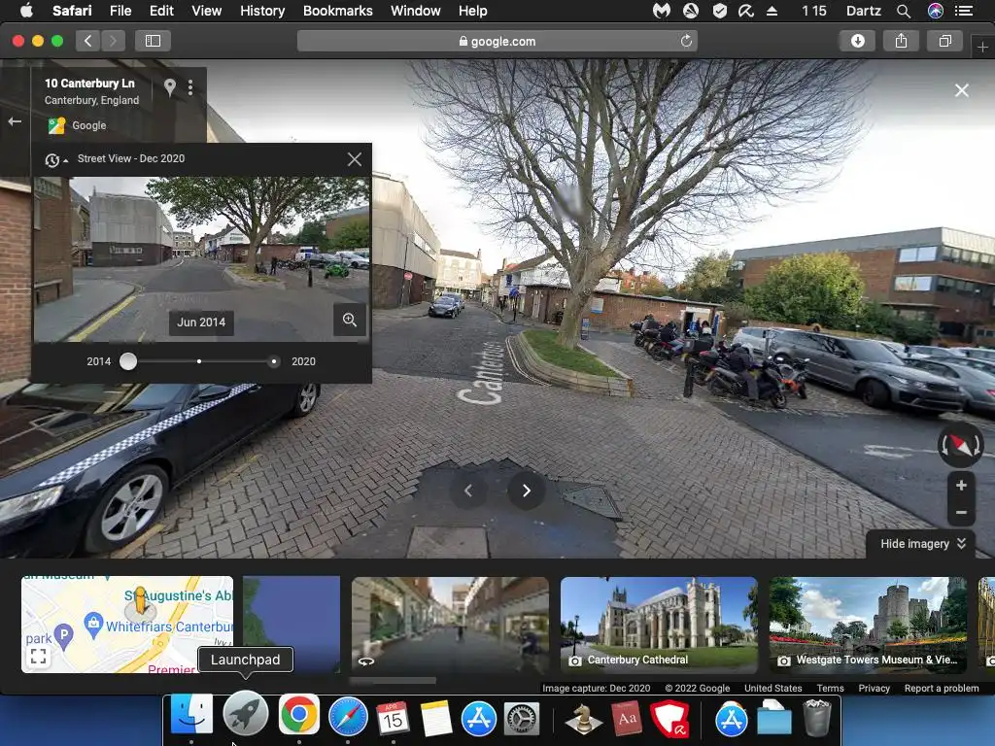Select the middle timeline date marker

pyautogui.click(x=199, y=361)
